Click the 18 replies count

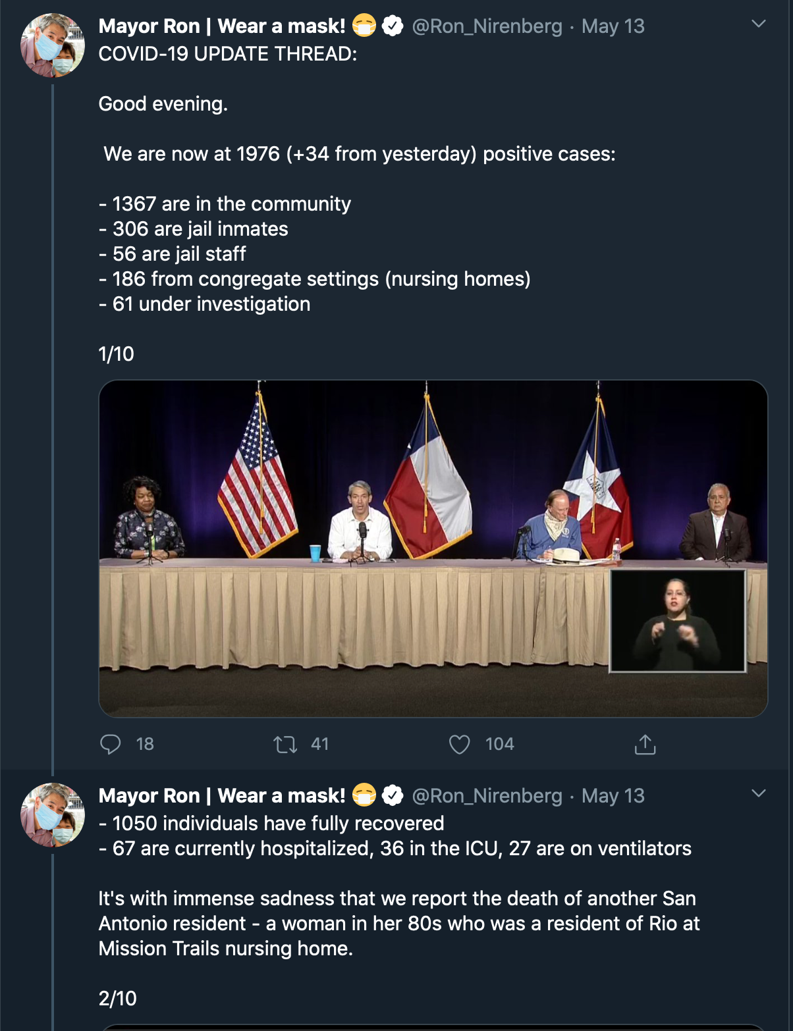click(x=145, y=745)
